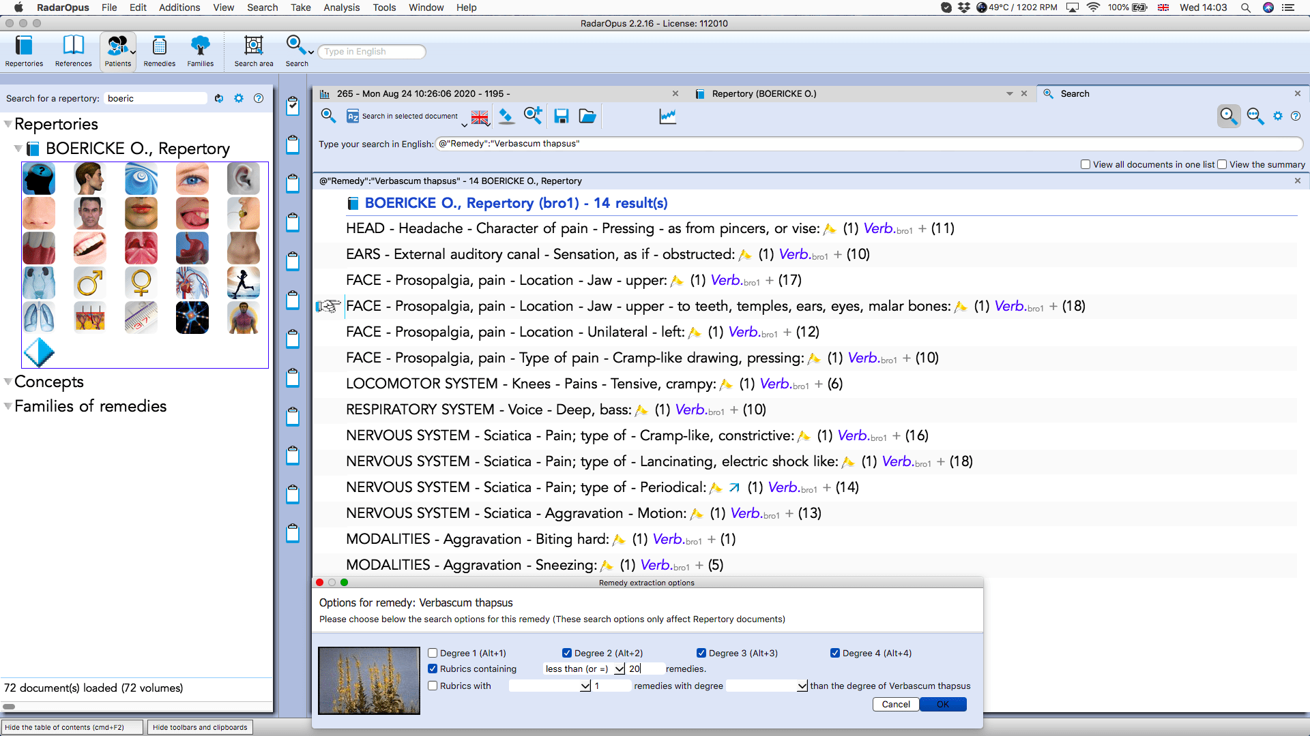Click the Search area icon
Image resolution: width=1310 pixels, height=736 pixels.
pos(254,51)
